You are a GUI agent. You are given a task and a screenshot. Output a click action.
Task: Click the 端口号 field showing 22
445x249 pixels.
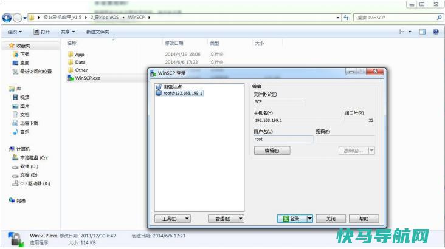click(359, 120)
